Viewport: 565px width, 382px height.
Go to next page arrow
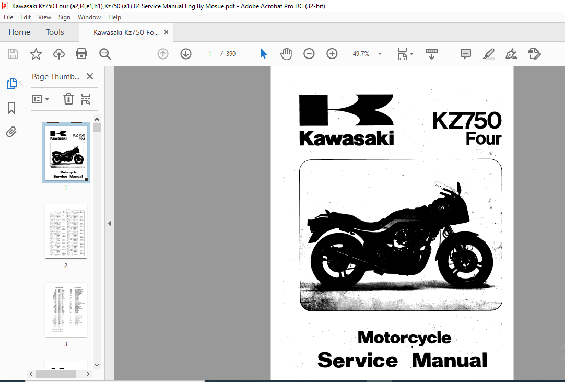pos(186,54)
